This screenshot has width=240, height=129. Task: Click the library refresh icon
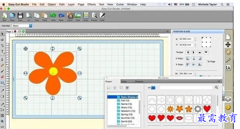(127, 88)
